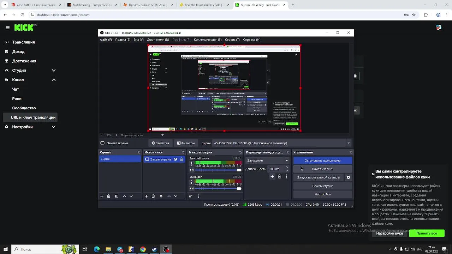This screenshot has height=254, width=452.
Task: Remove transition with the trash icon
Action: (279, 176)
